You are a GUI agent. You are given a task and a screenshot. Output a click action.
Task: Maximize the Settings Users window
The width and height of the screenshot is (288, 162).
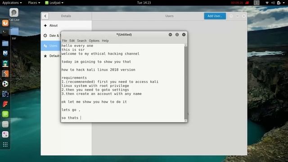pos(238,16)
